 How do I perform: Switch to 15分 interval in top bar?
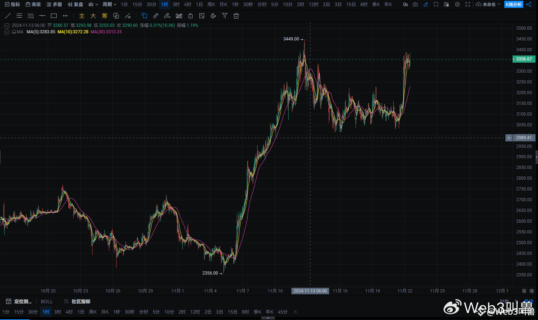pyautogui.click(x=137, y=4)
